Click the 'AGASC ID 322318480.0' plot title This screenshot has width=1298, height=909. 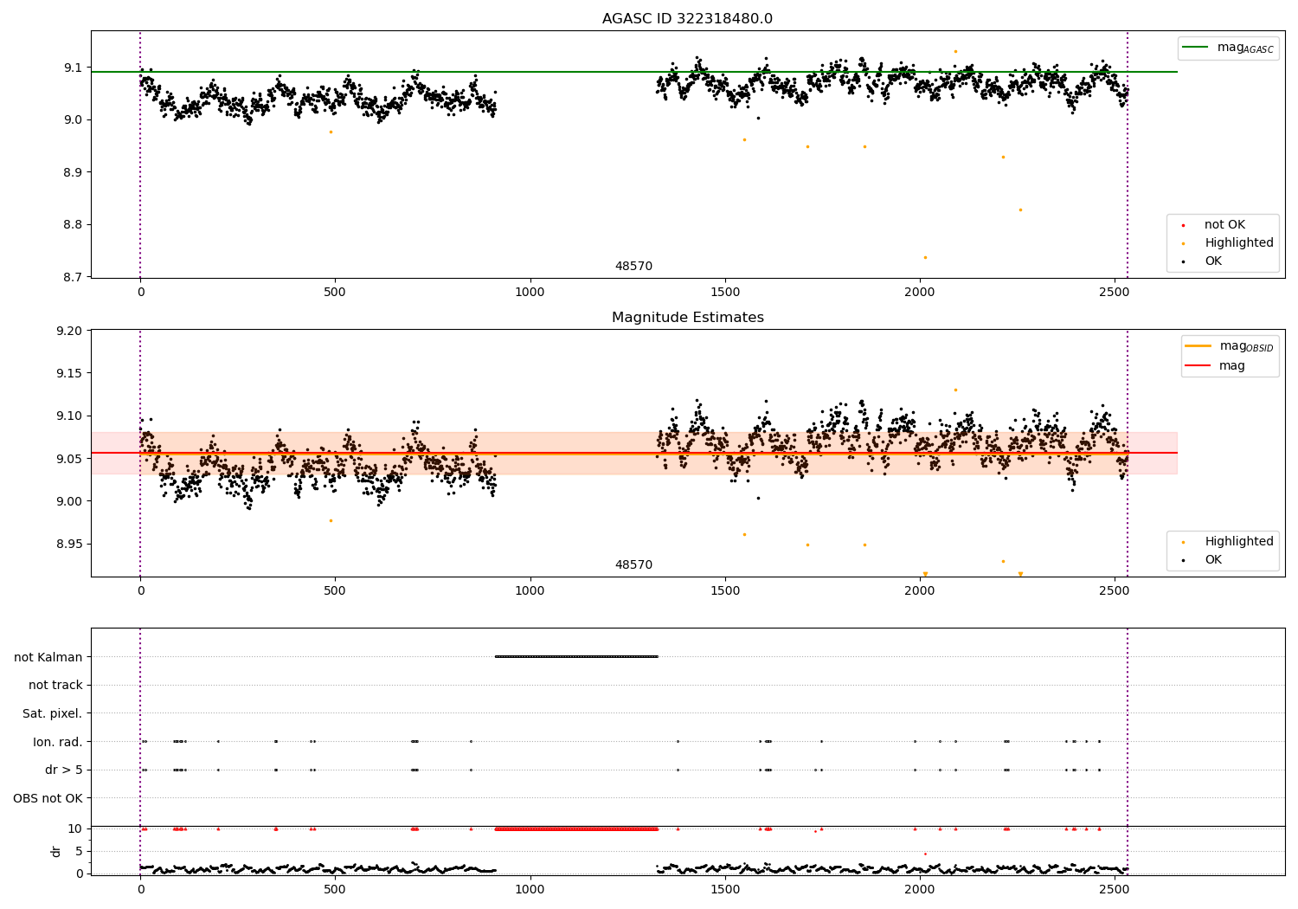(688, 19)
